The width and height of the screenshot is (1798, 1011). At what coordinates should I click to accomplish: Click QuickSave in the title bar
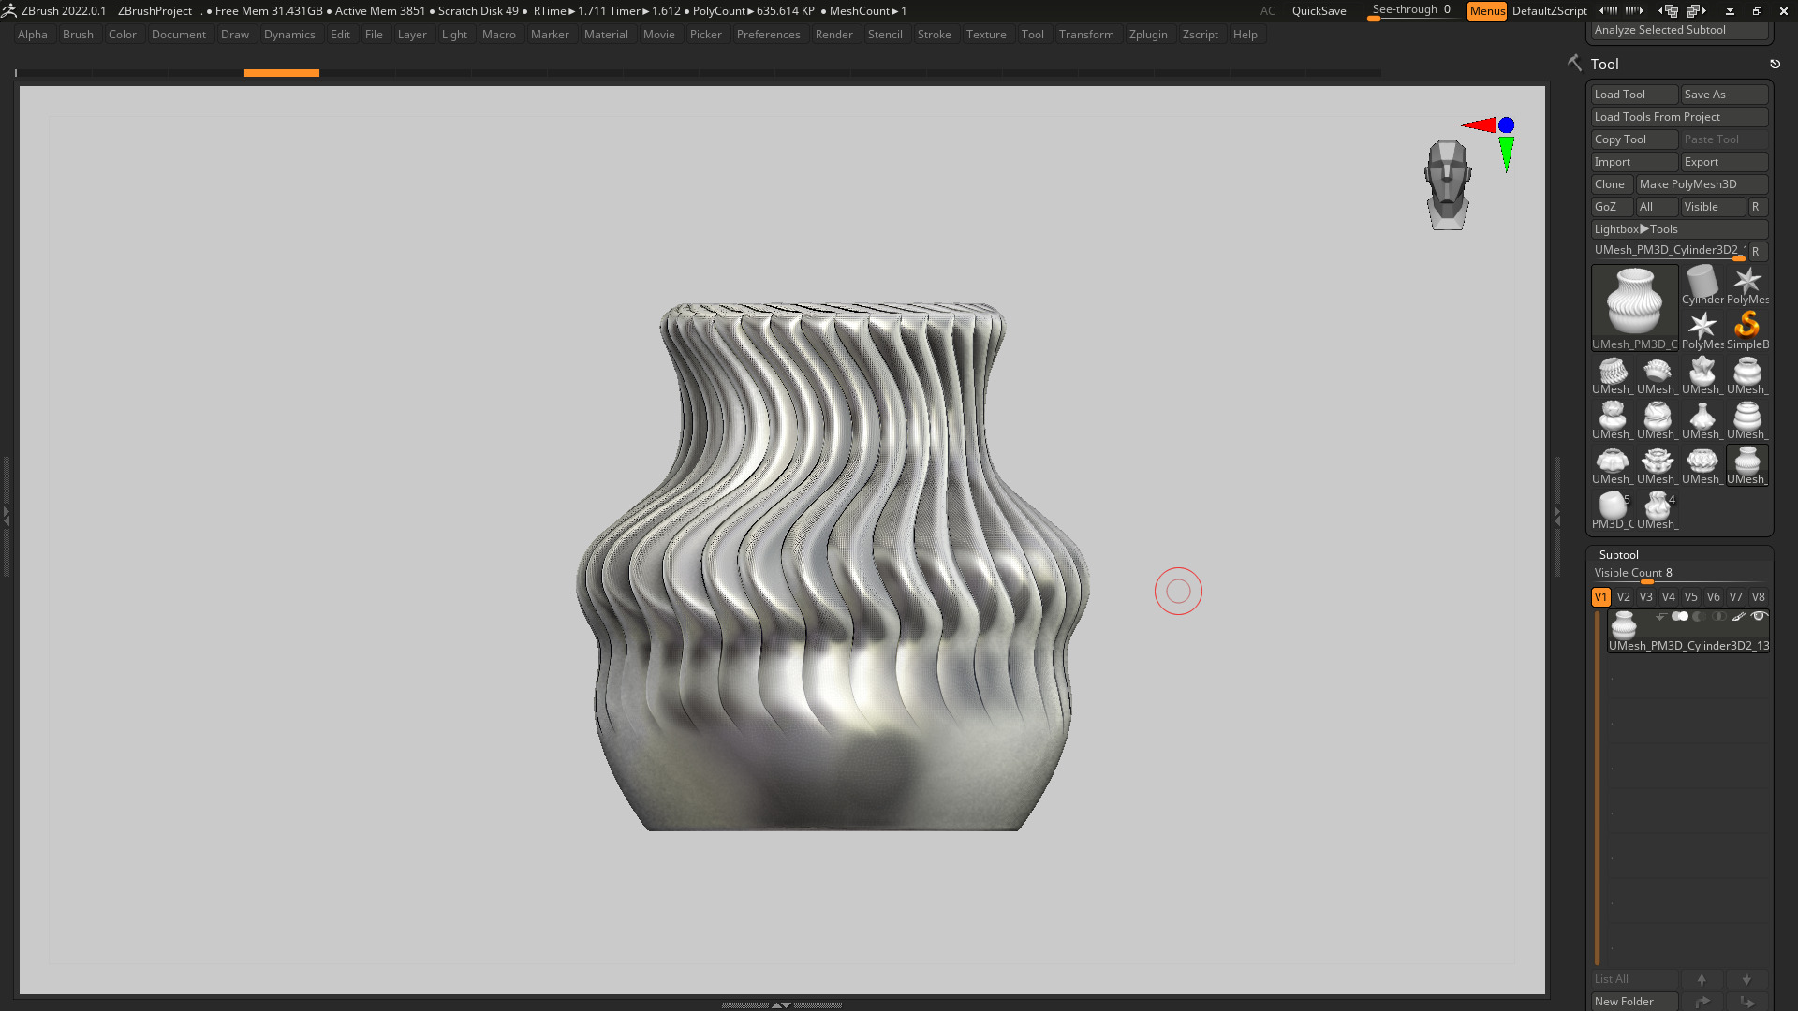(1319, 10)
